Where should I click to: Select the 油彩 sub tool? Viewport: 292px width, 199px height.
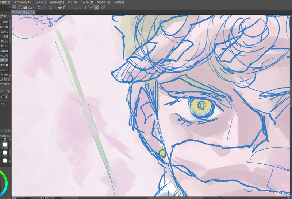4,22
